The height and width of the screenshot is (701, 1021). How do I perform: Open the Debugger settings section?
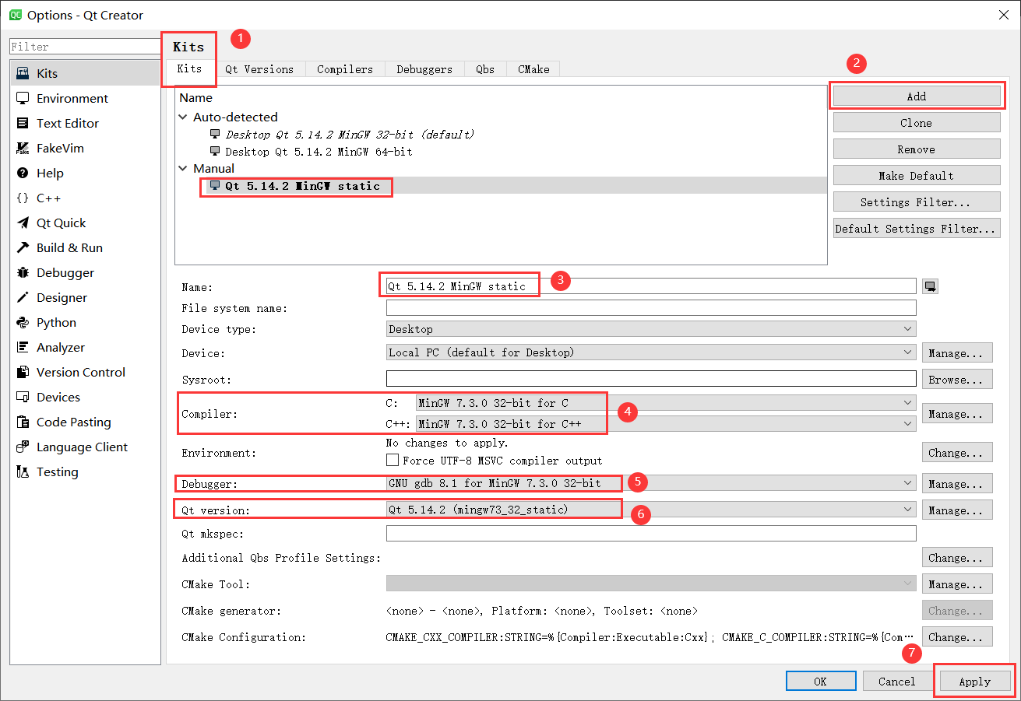coord(65,272)
